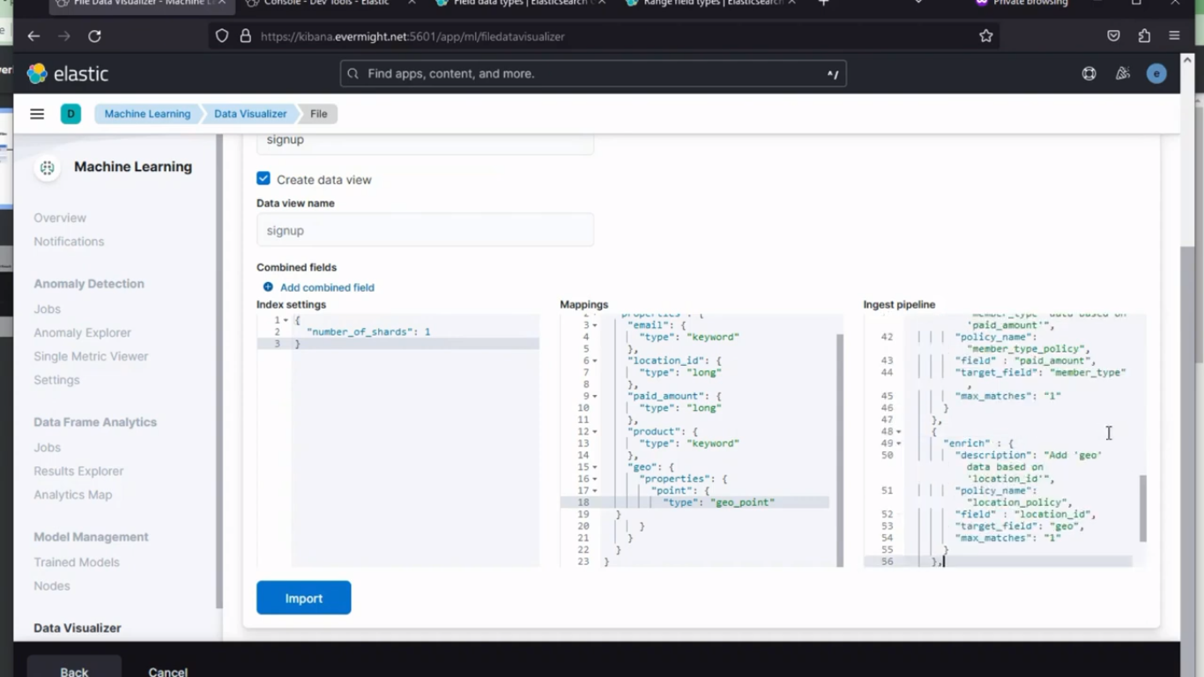Click the Cancel button at bottom
Screen dimensions: 1204x677
pos(167,671)
